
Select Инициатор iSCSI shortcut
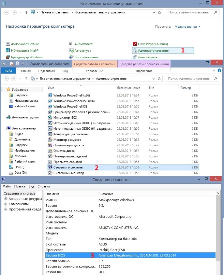[63, 118]
